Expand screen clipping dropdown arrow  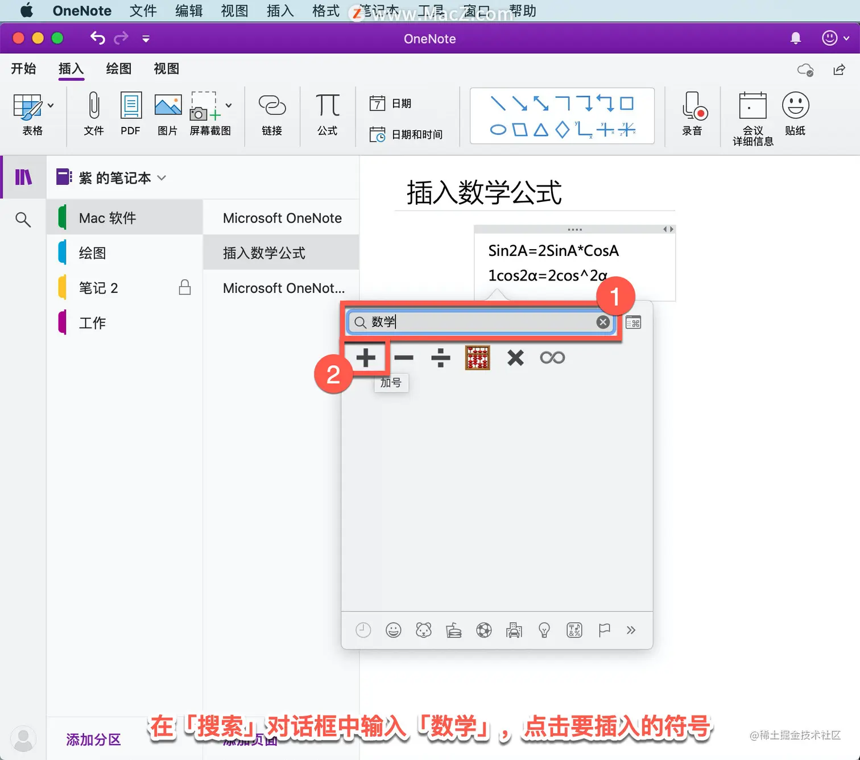click(228, 105)
